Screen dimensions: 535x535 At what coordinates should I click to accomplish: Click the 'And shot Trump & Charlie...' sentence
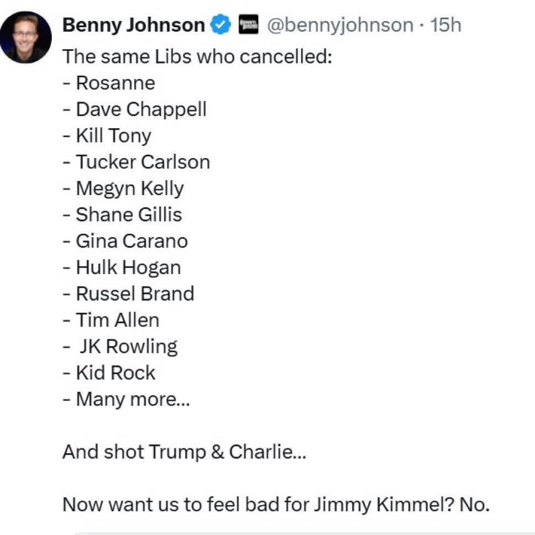coord(184,452)
